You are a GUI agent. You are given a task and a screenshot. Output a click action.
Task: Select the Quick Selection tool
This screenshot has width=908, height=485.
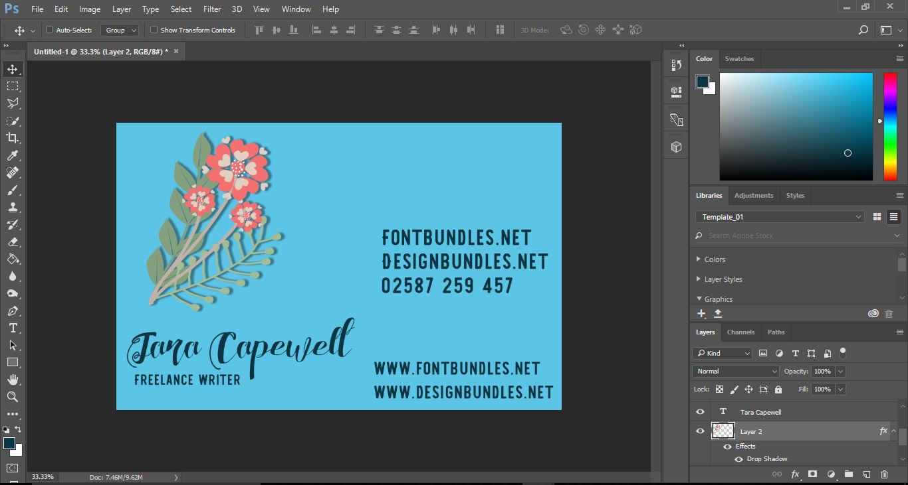[13, 121]
